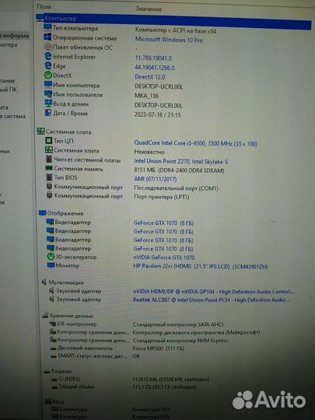
Task: Click the Тип ЦП processor icon
Action: tap(49, 140)
